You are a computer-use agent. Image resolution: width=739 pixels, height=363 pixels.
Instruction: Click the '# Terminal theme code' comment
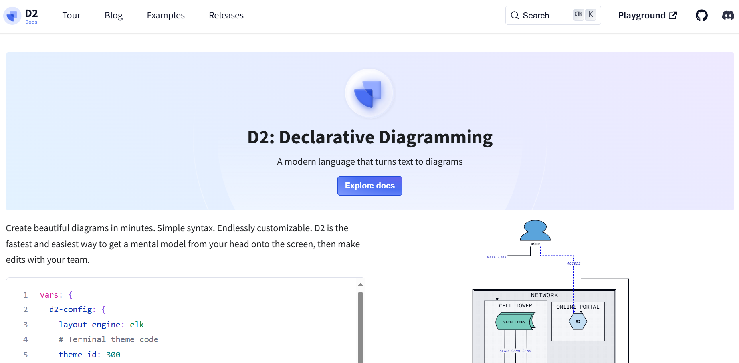pos(108,339)
